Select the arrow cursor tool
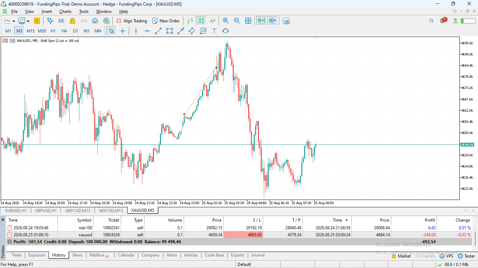Screen dimensions: 478x268 pyautogui.click(x=111, y=31)
